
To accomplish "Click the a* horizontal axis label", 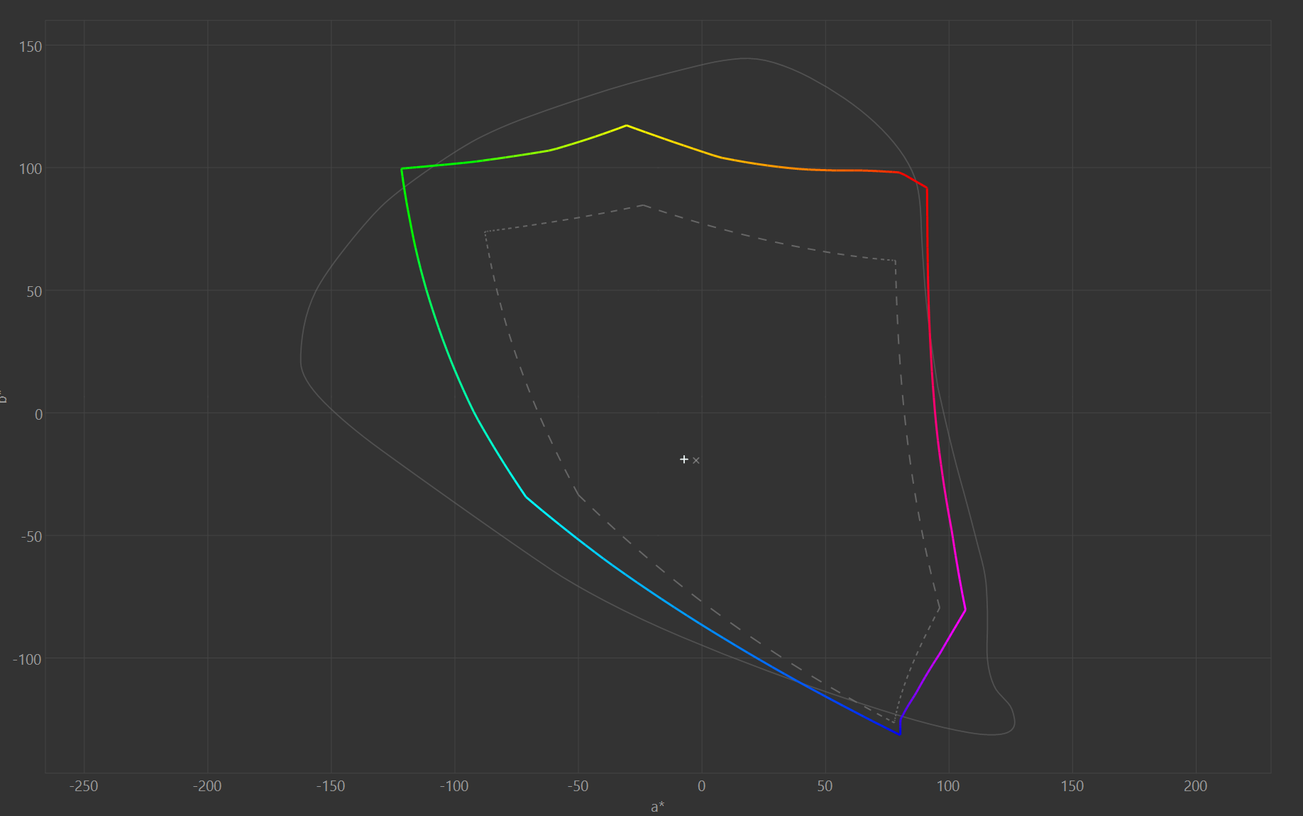I will point(658,807).
